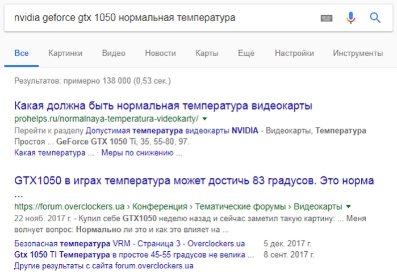397x274 pixels.
Task: Switch to the Видео tab
Action: (x=114, y=53)
